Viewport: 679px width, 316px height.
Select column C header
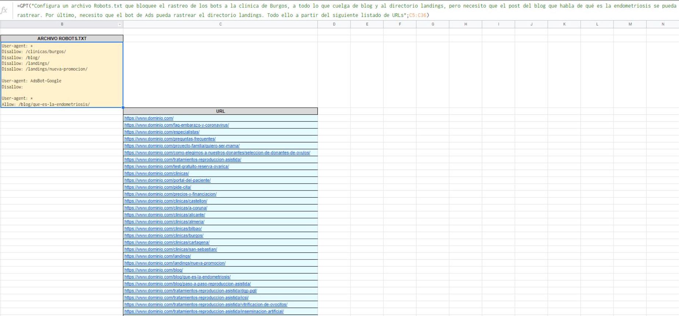tap(220, 24)
